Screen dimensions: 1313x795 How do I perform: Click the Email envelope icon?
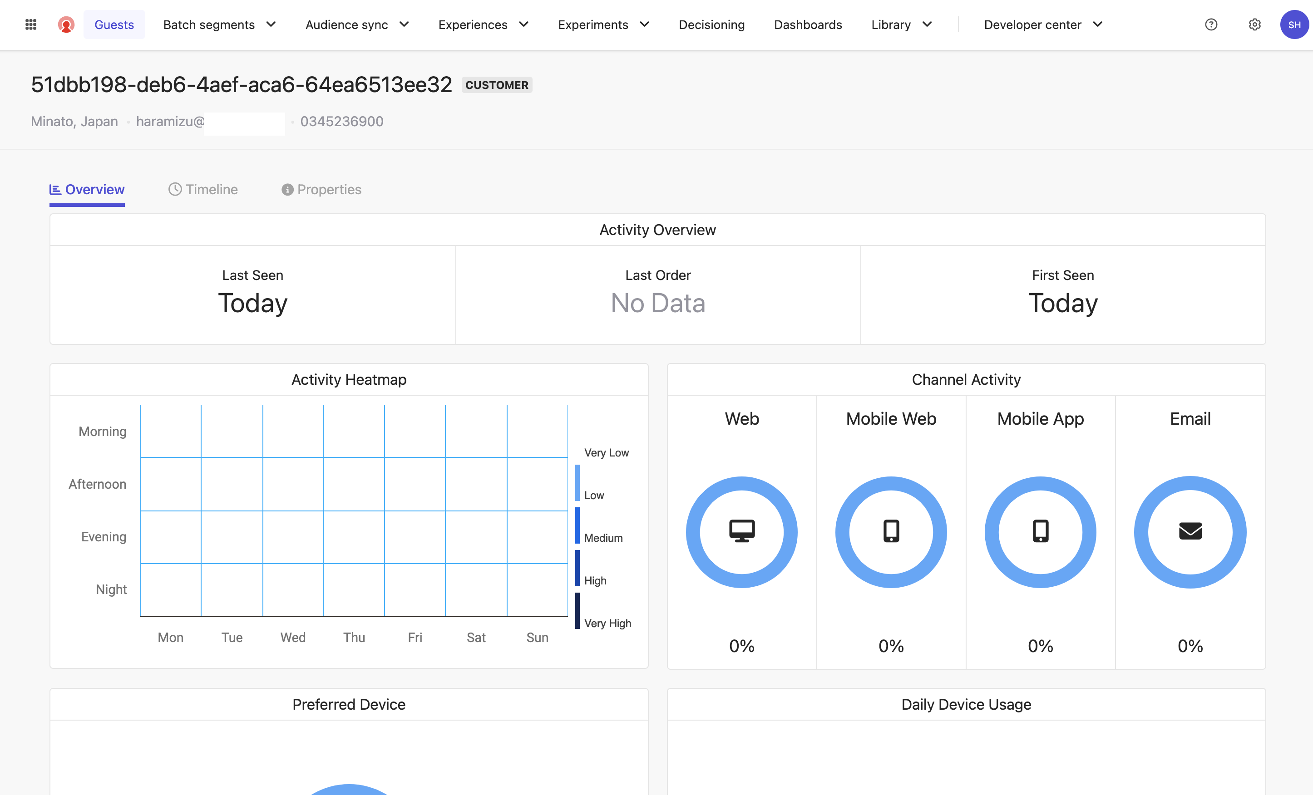pos(1190,531)
